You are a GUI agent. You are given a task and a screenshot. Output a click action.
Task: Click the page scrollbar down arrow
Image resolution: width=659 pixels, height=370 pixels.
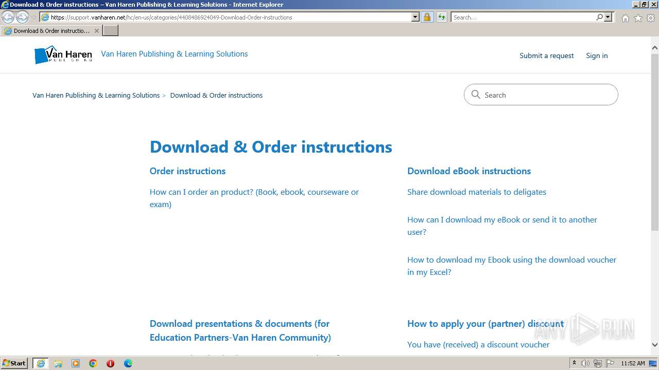tap(655, 345)
